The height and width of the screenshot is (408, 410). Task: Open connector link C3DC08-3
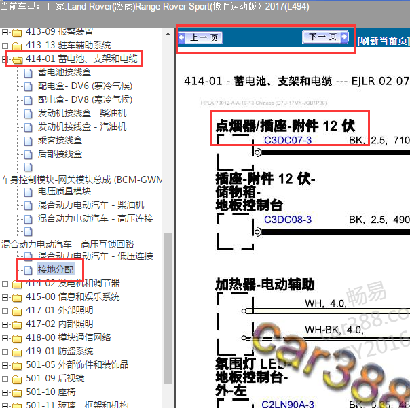(288, 220)
